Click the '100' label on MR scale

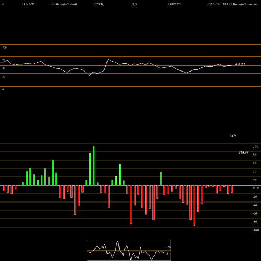coord(256,147)
